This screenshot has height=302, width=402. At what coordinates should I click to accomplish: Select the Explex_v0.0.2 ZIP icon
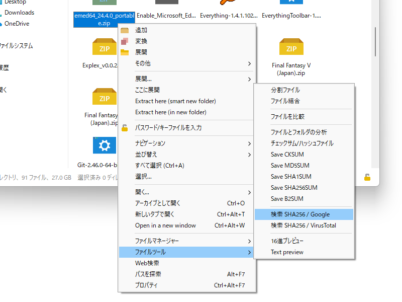(105, 47)
